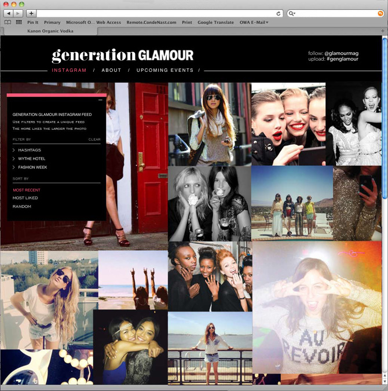388x391 pixels.
Task: Open the Google Translate bookmark
Action: click(x=215, y=23)
